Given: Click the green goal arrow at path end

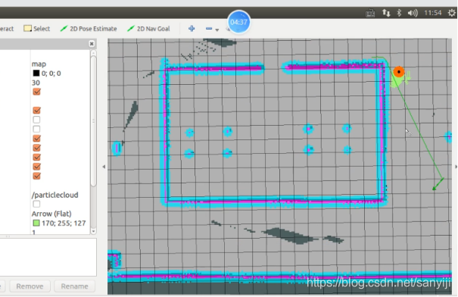Looking at the screenshot, I should point(438,184).
